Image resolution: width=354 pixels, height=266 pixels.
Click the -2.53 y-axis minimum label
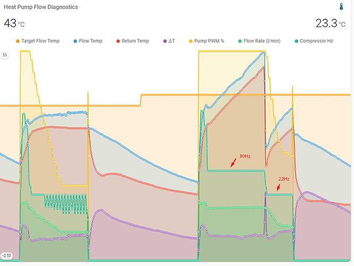click(x=6, y=255)
